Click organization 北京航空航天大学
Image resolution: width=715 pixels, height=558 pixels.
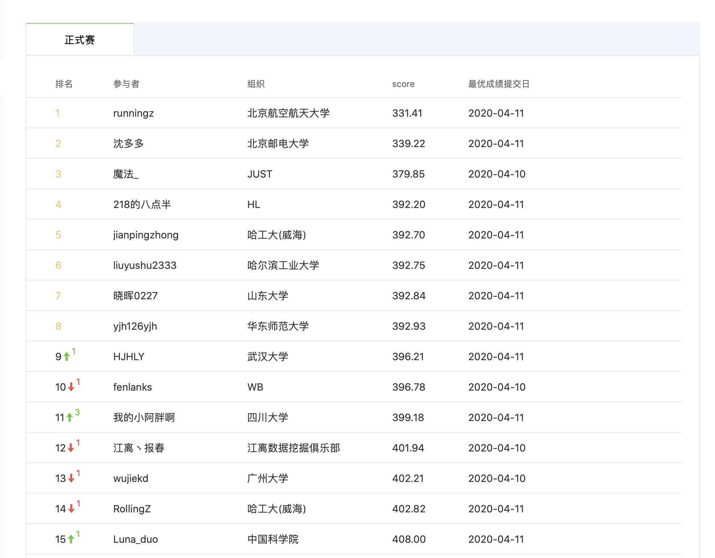click(288, 113)
